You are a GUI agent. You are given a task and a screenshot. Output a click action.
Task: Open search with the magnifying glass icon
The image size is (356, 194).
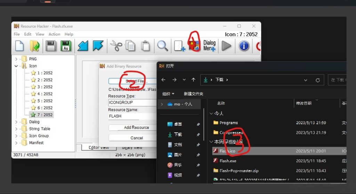tap(163, 46)
